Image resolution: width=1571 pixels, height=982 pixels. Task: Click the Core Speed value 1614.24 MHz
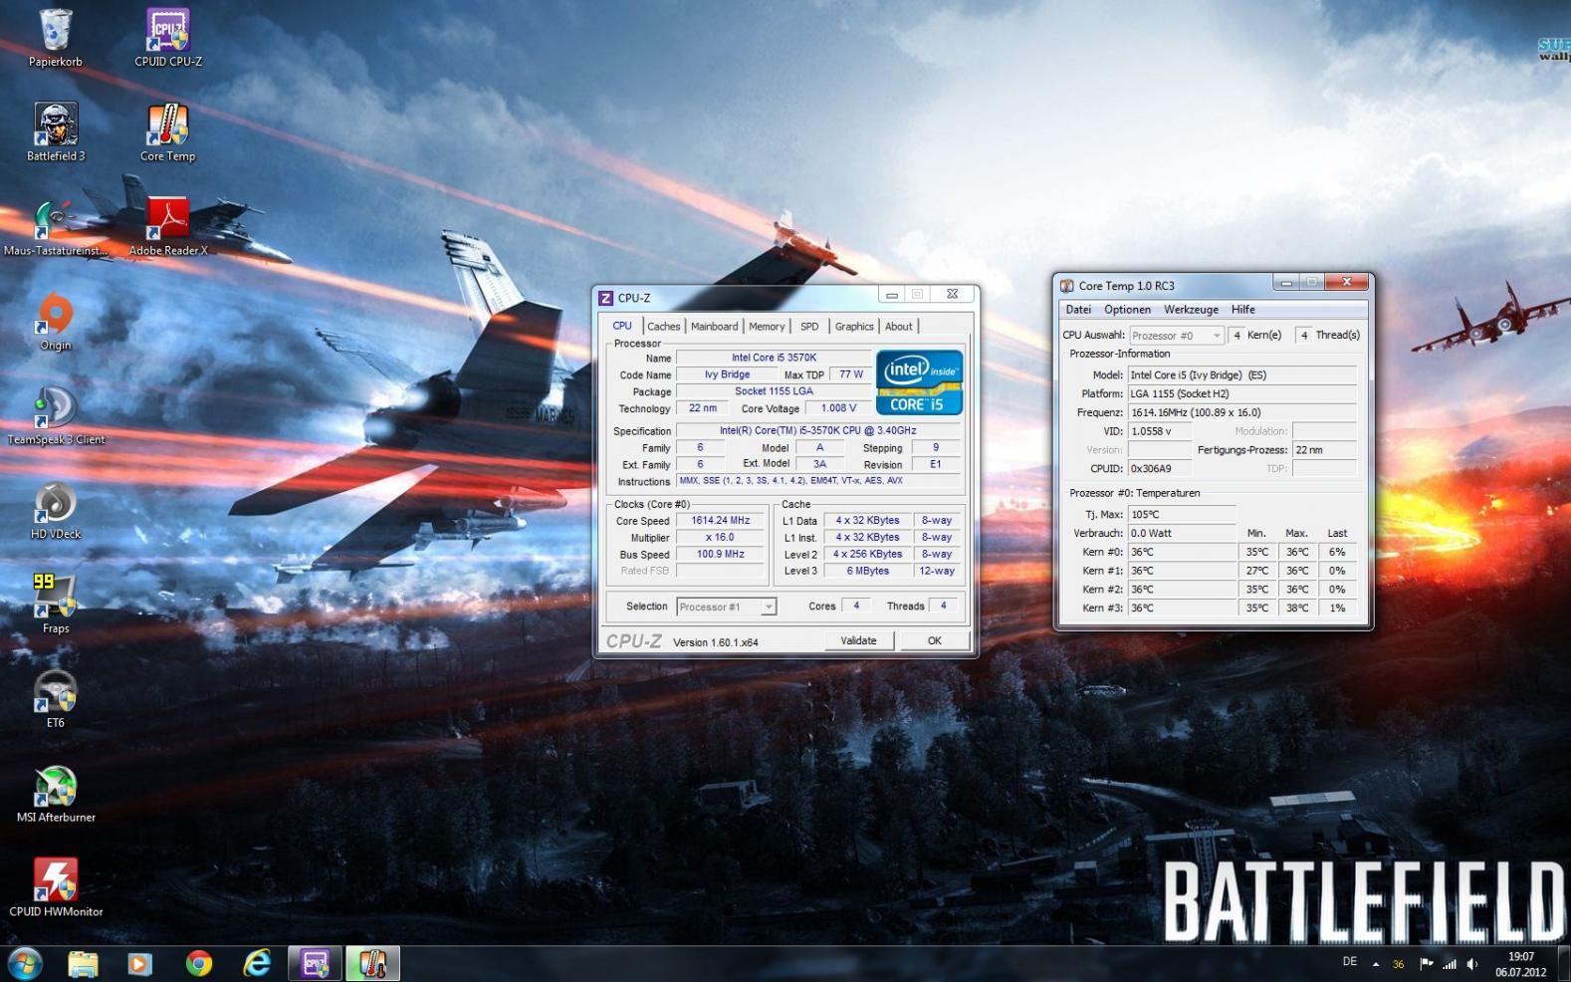tap(720, 521)
